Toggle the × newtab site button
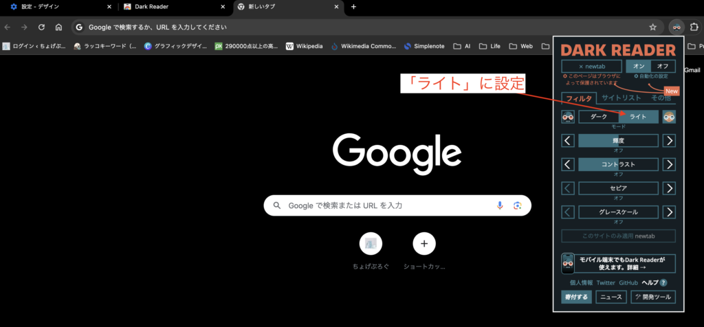This screenshot has width=704, height=327. click(x=592, y=67)
